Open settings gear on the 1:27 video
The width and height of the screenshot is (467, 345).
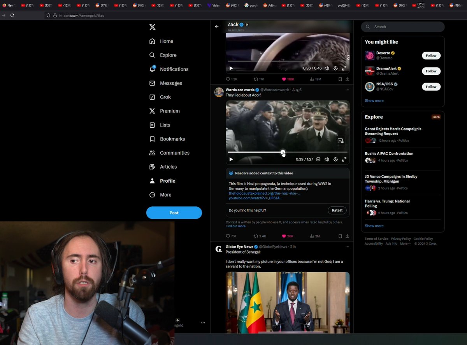(335, 159)
